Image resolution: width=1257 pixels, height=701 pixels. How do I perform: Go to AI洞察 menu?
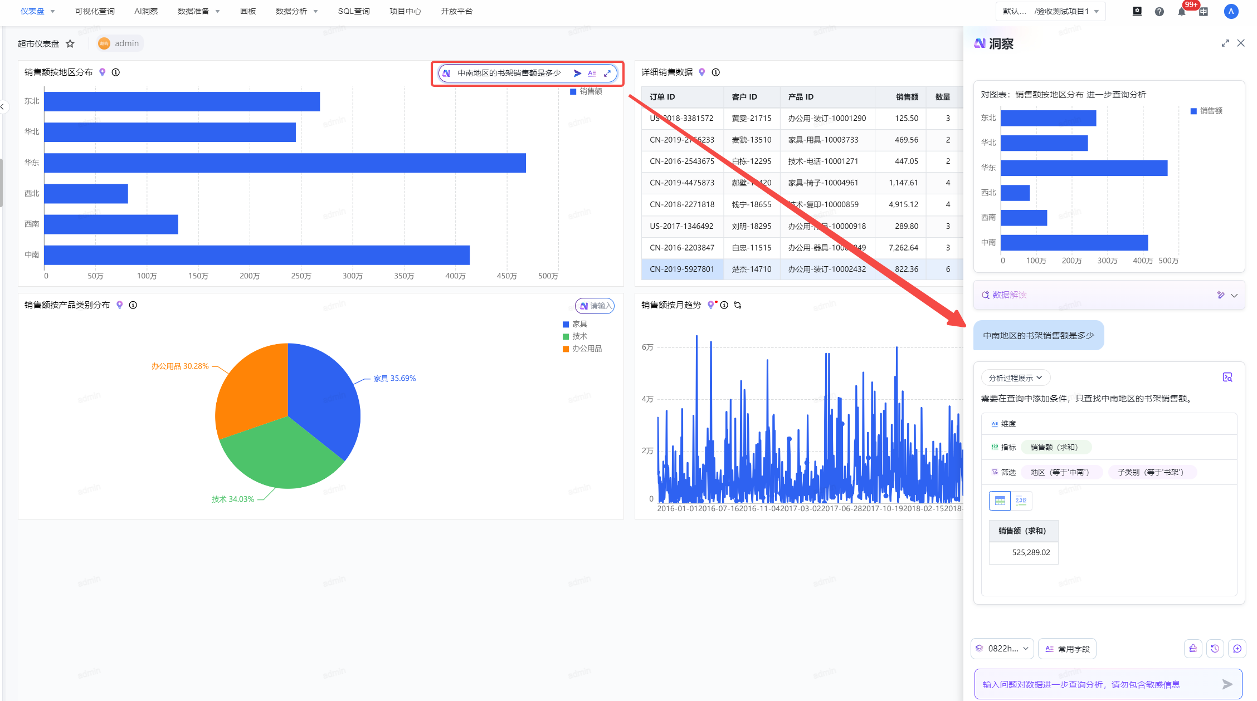click(x=146, y=11)
